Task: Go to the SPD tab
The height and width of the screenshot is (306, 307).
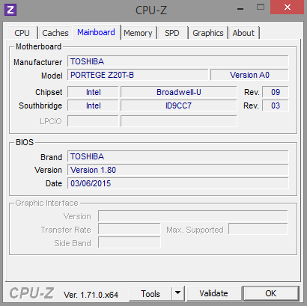Action: pos(172,33)
